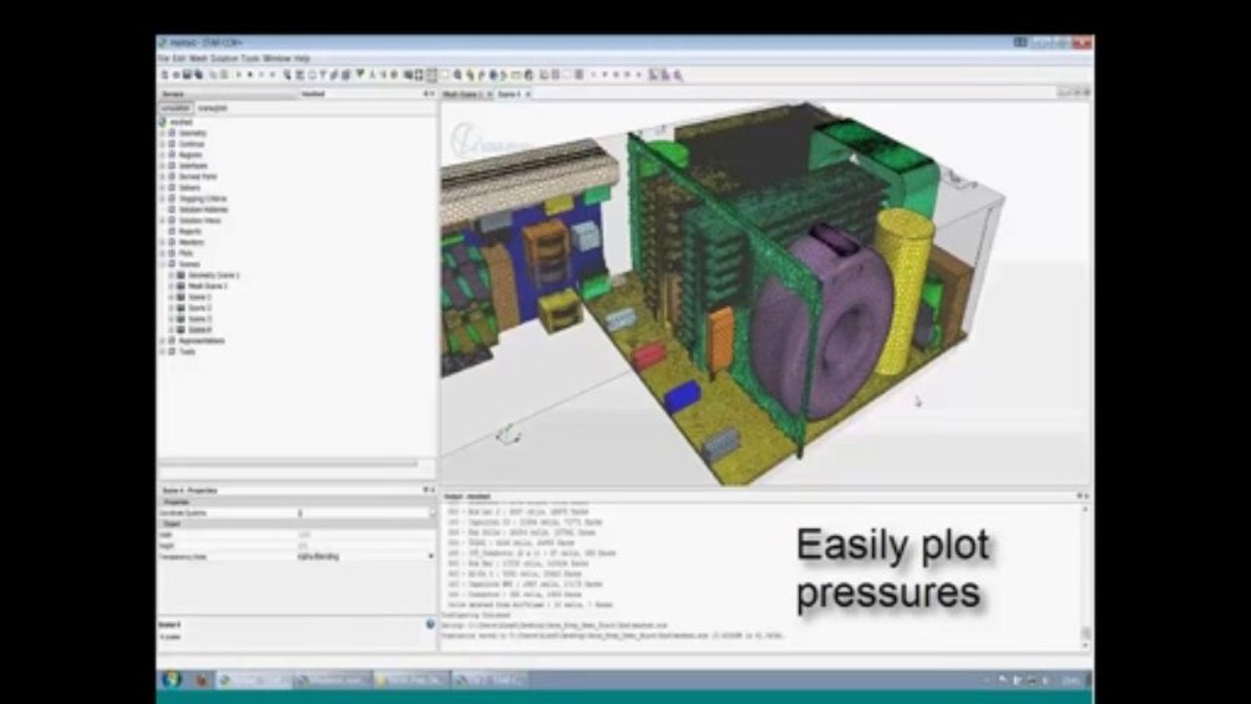This screenshot has height=704, width=1251.
Task: Open the Solution menu
Action: click(222, 59)
